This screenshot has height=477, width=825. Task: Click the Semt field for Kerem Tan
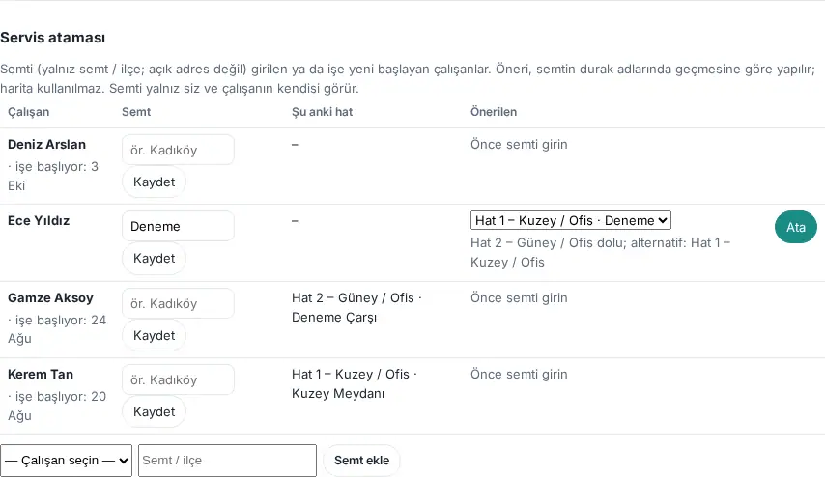coord(178,379)
